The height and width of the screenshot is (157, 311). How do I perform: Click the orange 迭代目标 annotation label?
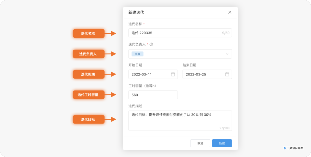tap(88, 120)
